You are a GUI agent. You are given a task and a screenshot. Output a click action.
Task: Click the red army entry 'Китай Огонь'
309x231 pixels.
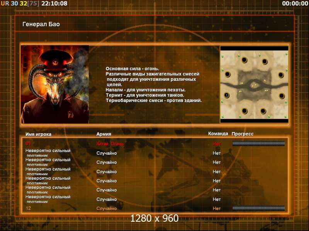pos(110,144)
